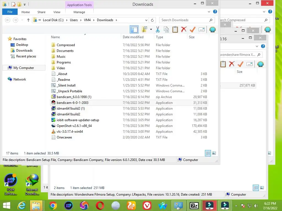Open the folder options toolbar icon
The width and height of the screenshot is (282, 211).
coord(144,29)
